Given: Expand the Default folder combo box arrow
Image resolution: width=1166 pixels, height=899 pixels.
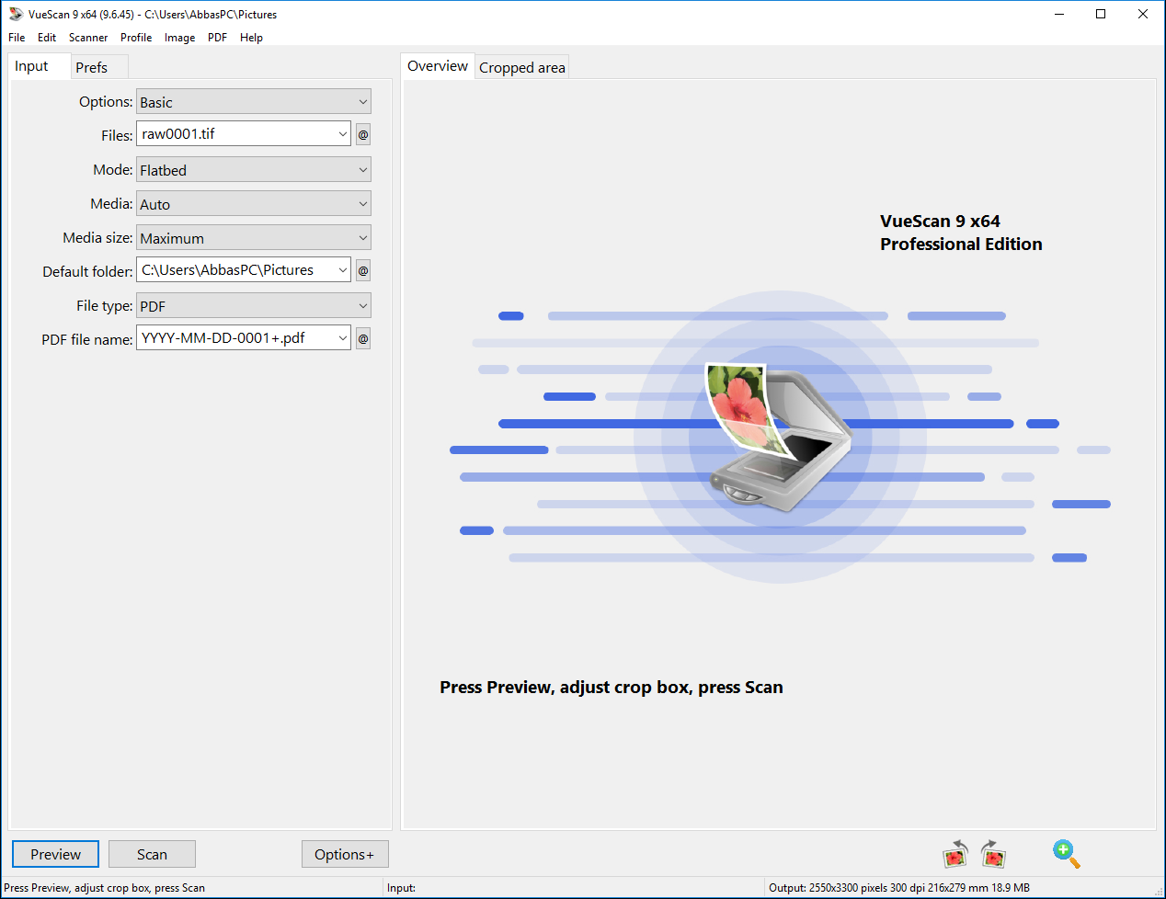Looking at the screenshot, I should click(343, 270).
